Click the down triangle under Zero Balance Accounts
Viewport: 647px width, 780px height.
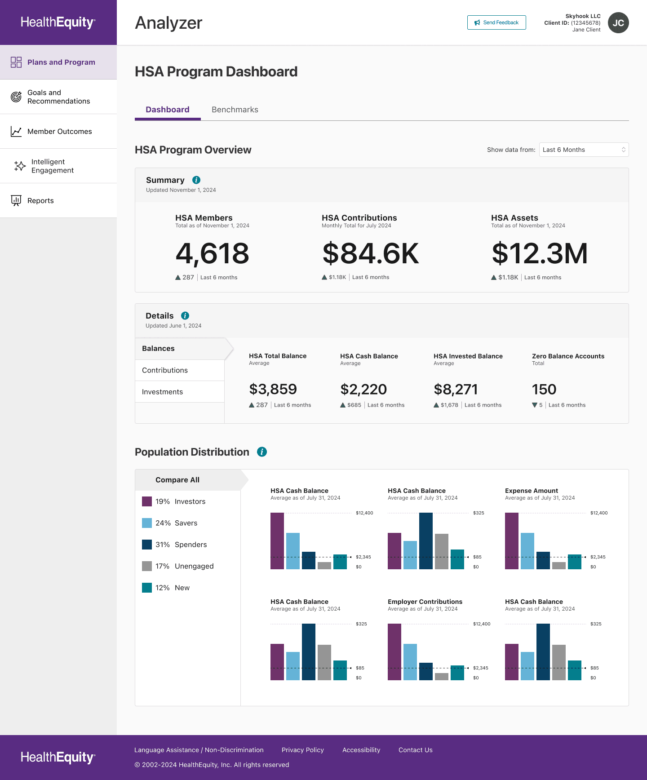point(535,405)
